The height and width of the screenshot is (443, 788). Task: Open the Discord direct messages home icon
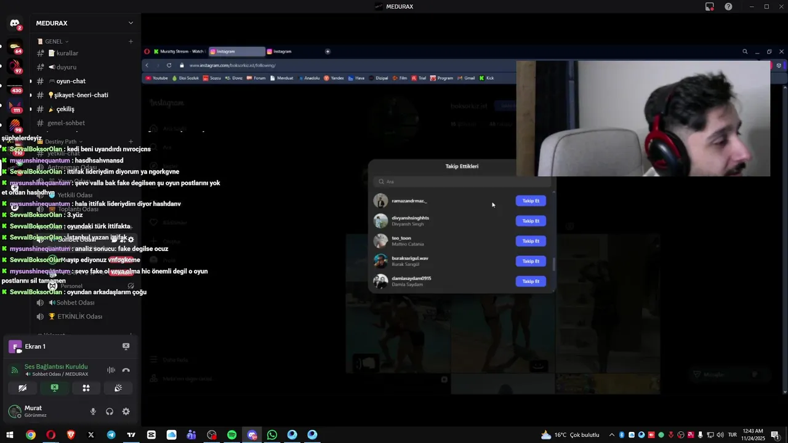click(x=15, y=23)
